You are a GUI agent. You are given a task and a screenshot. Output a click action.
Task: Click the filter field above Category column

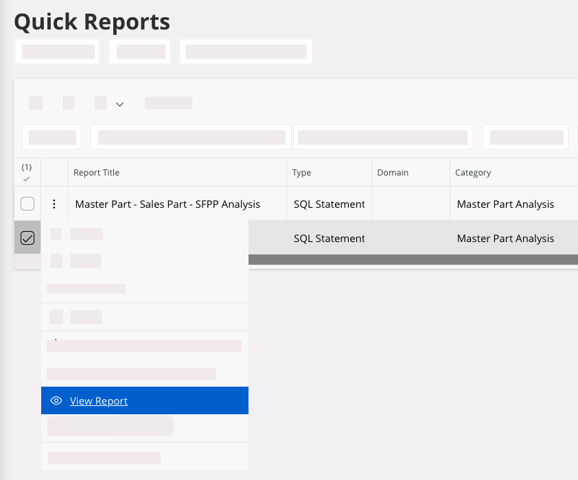point(526,137)
